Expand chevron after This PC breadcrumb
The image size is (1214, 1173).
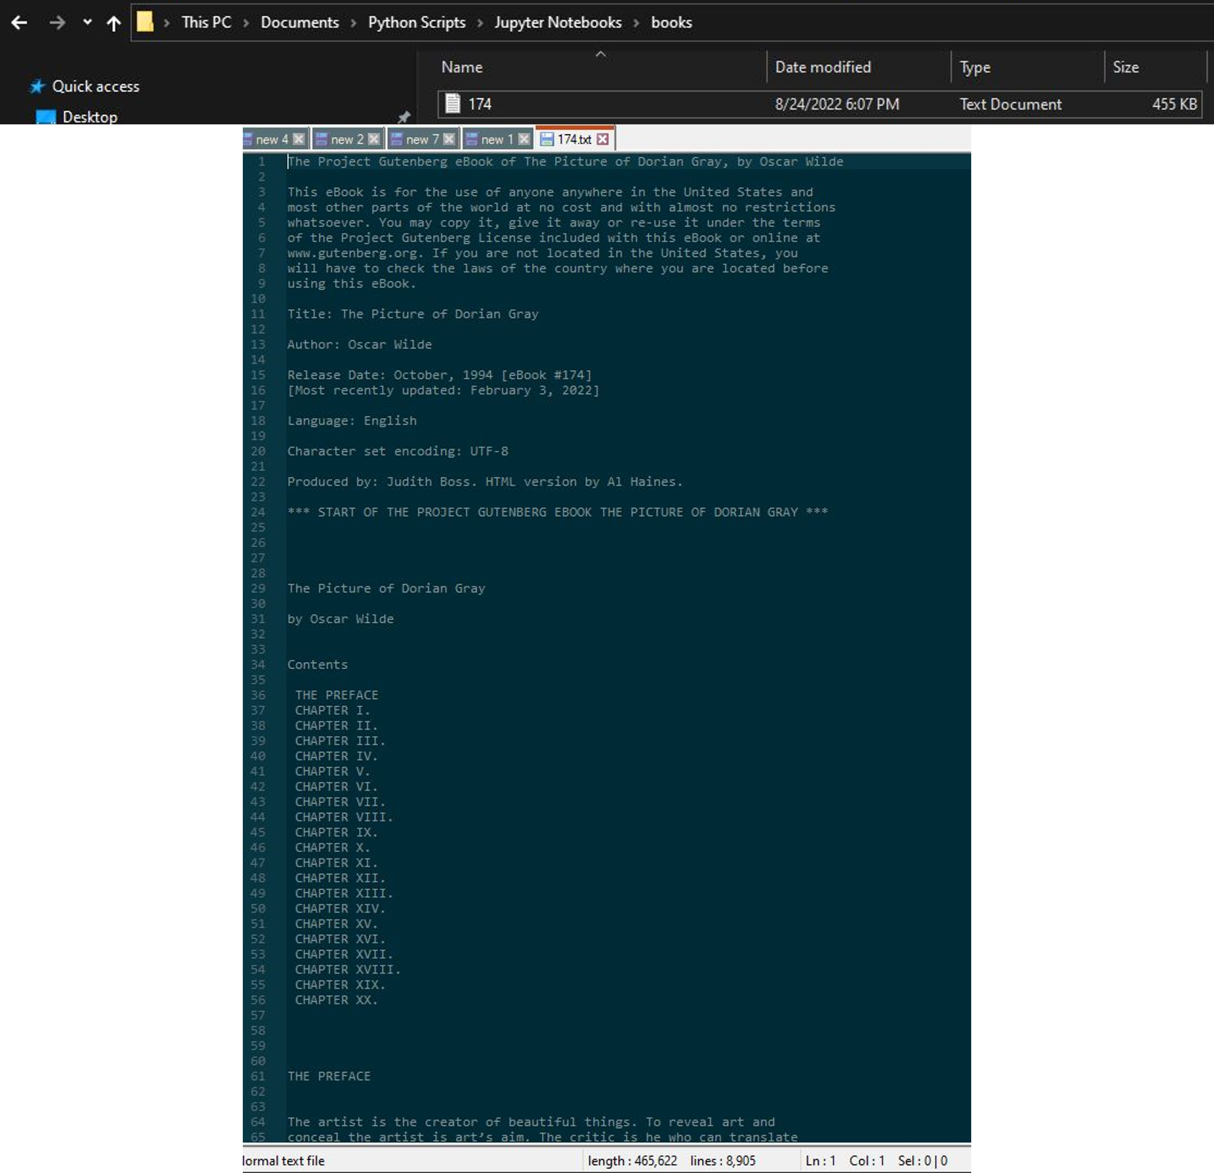tap(246, 23)
